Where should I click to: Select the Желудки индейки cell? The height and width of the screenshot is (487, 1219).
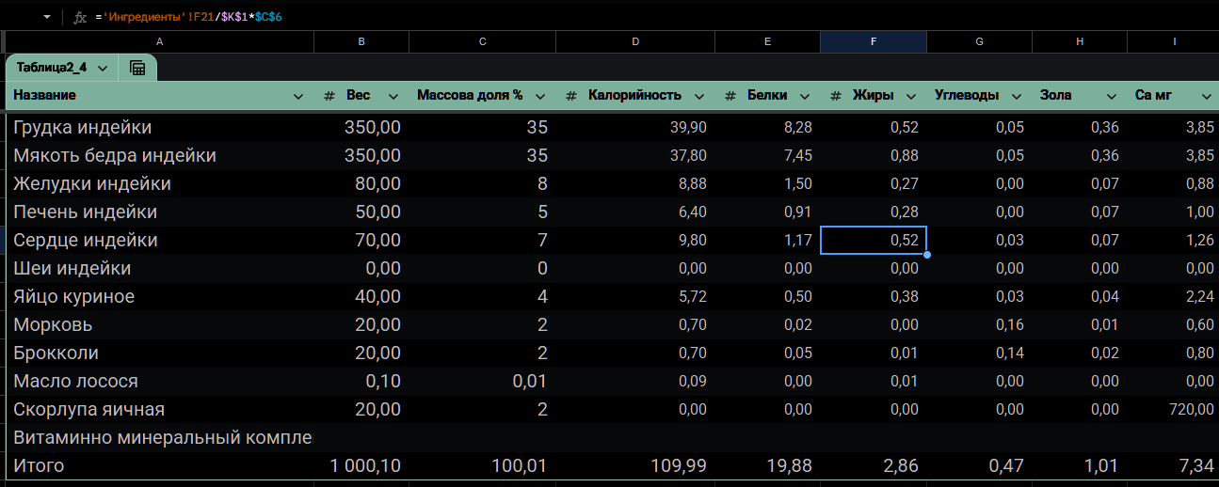(159, 183)
